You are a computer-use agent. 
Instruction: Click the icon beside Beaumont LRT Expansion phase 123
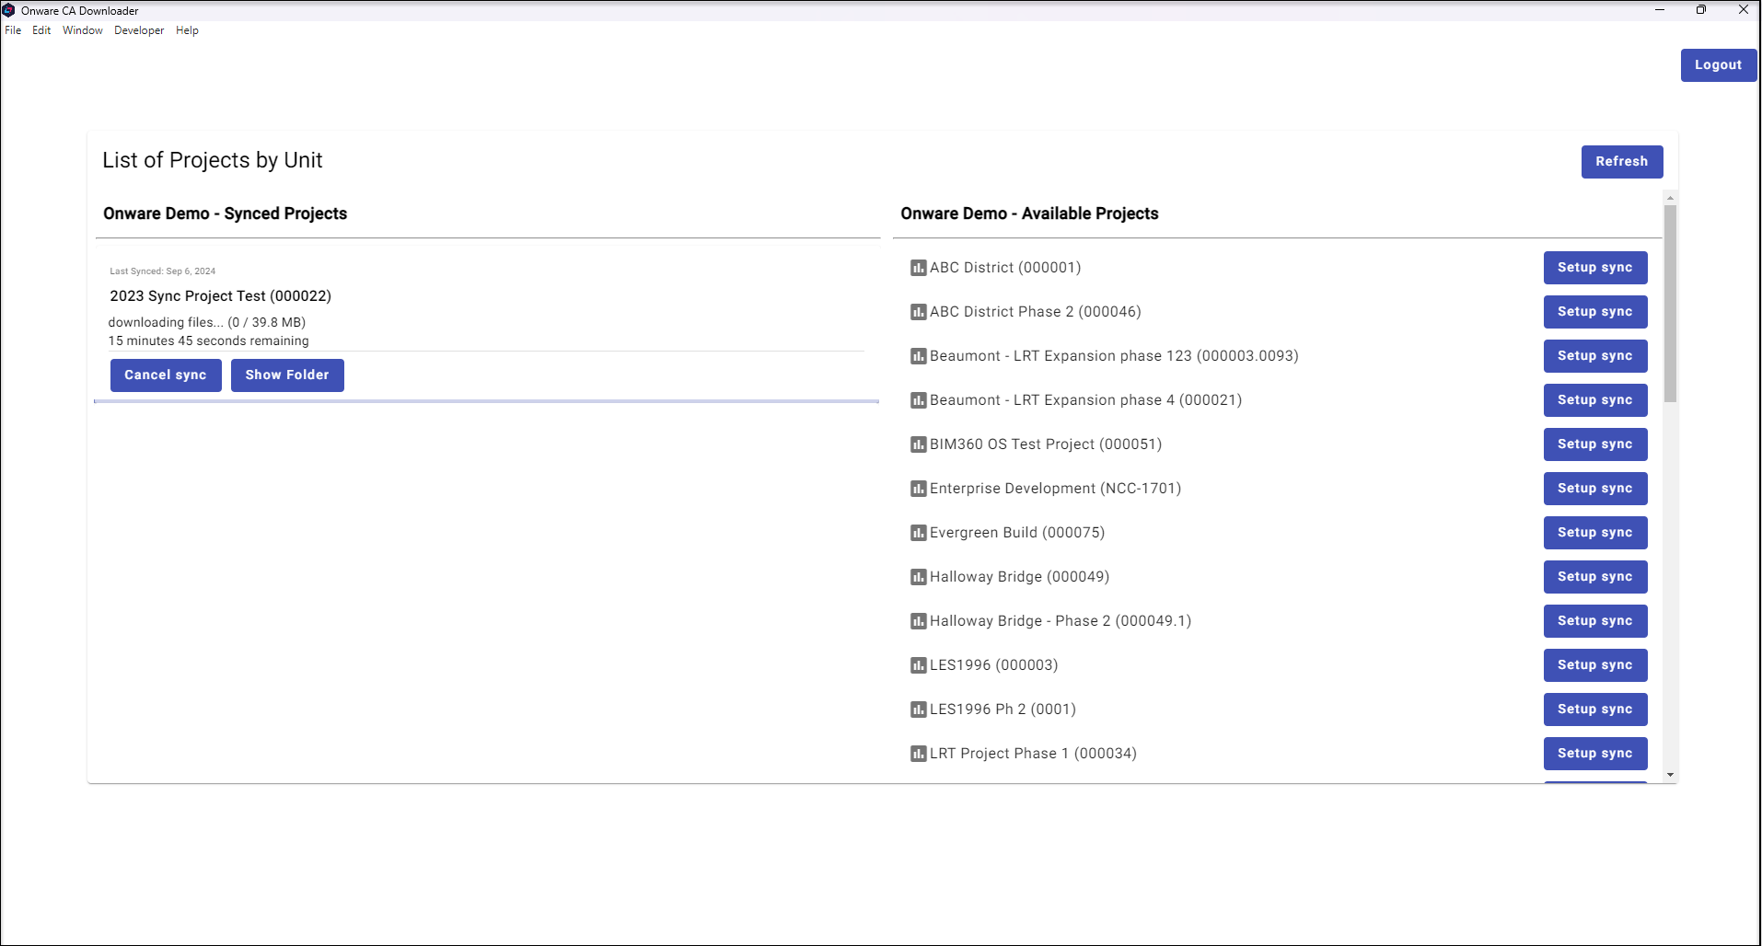pyautogui.click(x=918, y=356)
